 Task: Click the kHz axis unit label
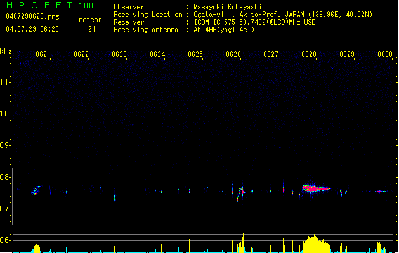pyautogui.click(x=6, y=51)
